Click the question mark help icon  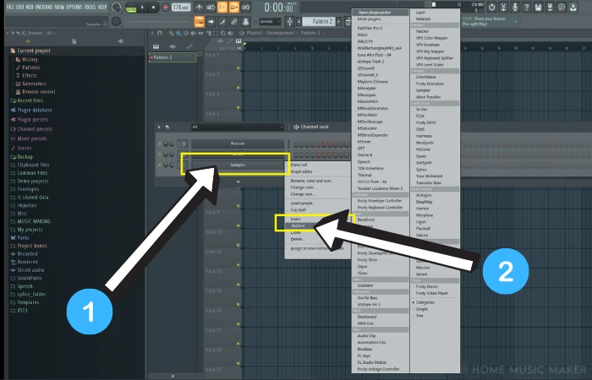point(526,7)
